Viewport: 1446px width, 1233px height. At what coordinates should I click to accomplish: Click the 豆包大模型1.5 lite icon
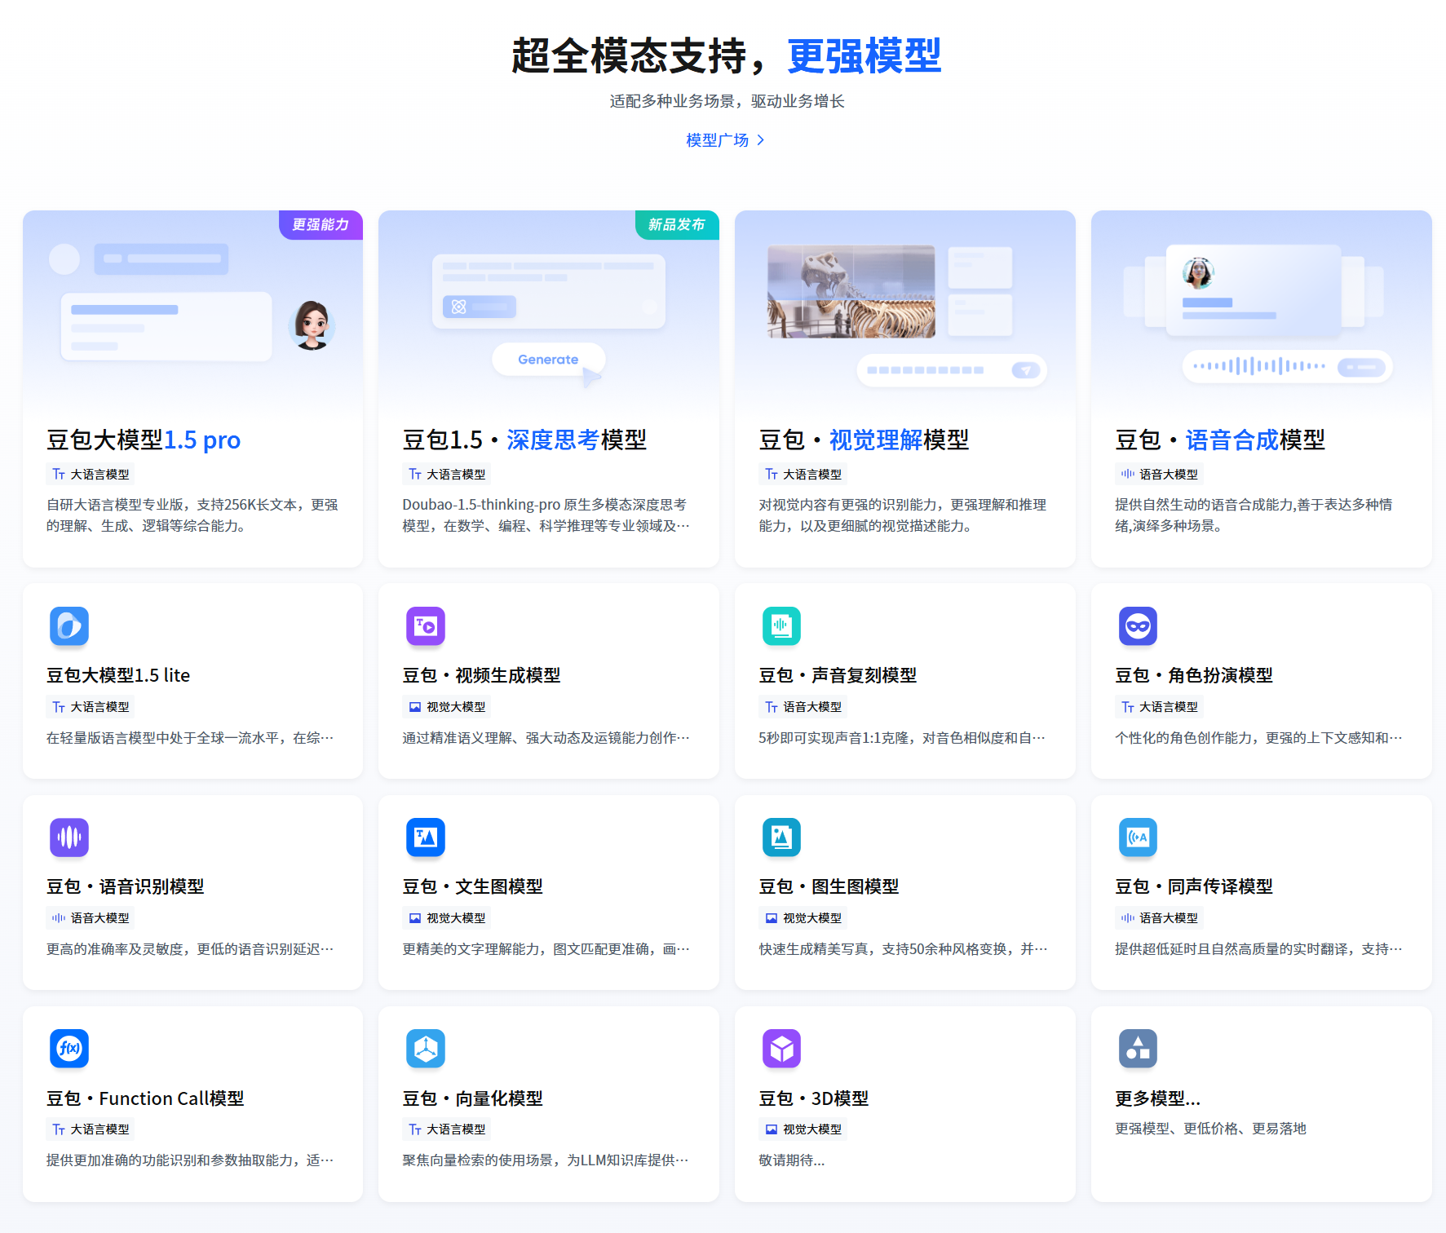[69, 626]
